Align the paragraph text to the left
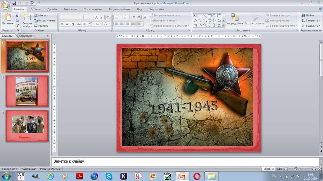This screenshot has height=181, width=323. coord(116,24)
